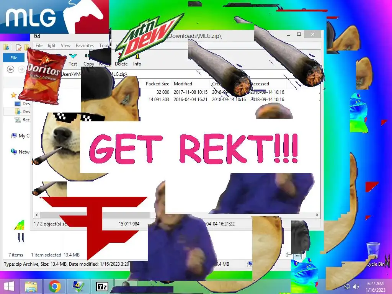Click packed size value 32 080
The height and width of the screenshot is (294, 392).
click(163, 92)
